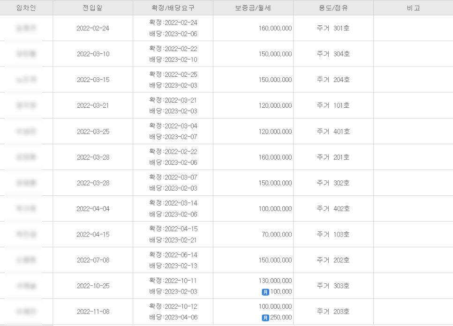This screenshot has height=326, width=453.
Task: Select the 보증금/월세 column header
Action: [253, 8]
